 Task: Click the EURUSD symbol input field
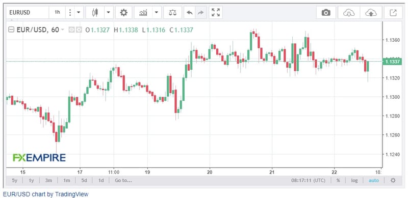click(28, 12)
